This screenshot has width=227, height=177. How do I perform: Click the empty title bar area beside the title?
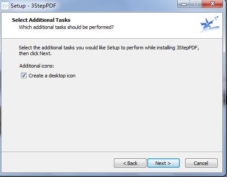coord(116,6)
